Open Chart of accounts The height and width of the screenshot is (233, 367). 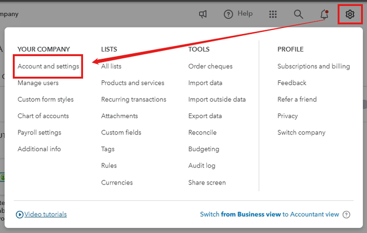coord(43,116)
